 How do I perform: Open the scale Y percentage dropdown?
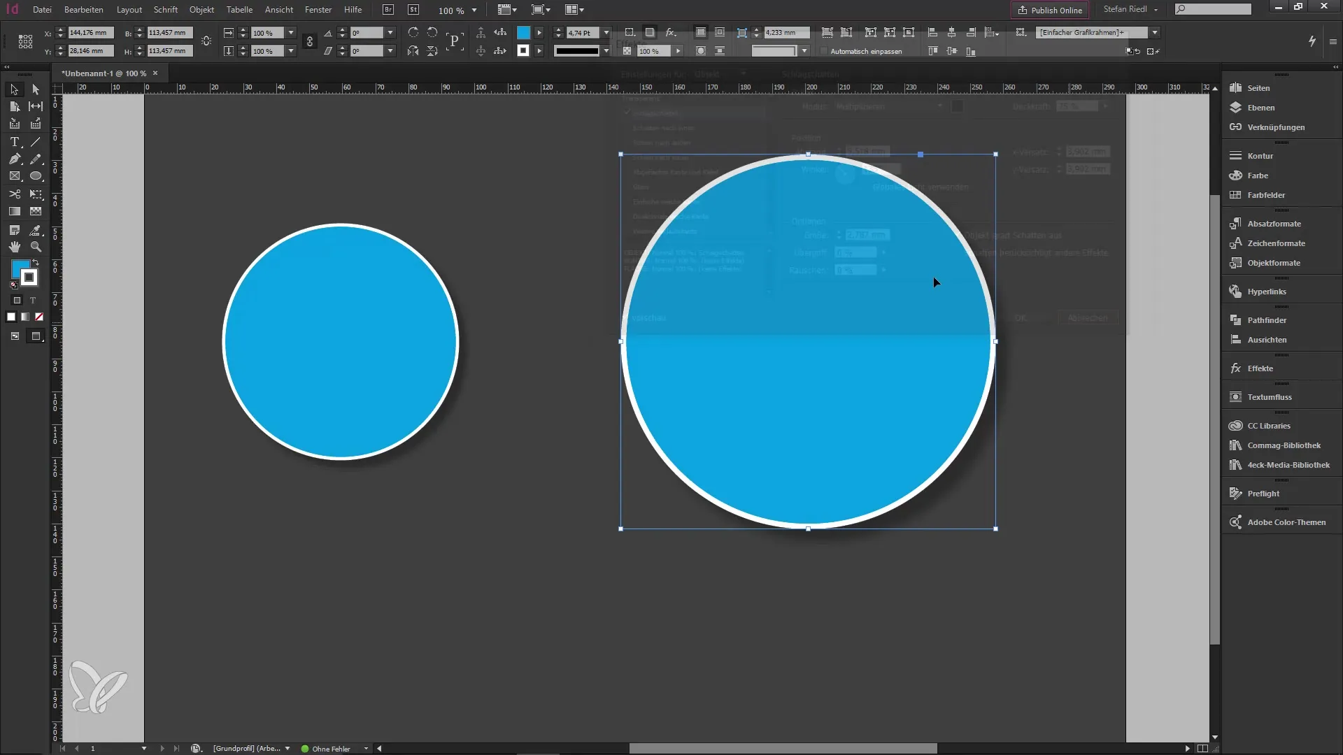click(291, 51)
